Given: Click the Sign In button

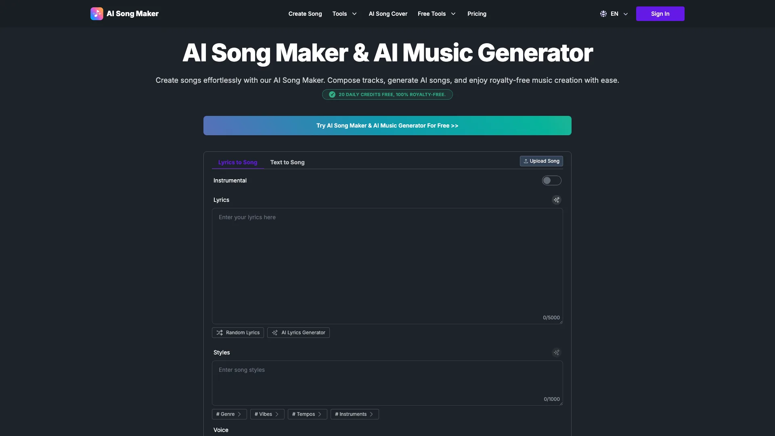Looking at the screenshot, I should [660, 14].
